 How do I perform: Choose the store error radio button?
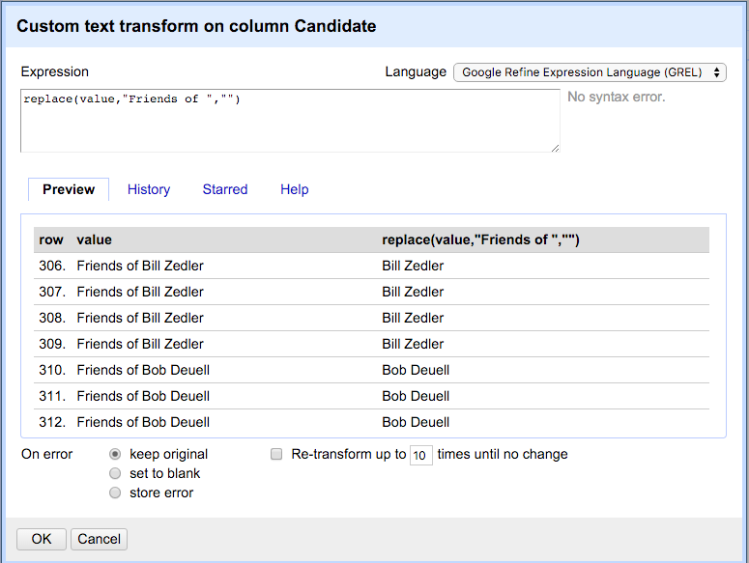pyautogui.click(x=115, y=493)
